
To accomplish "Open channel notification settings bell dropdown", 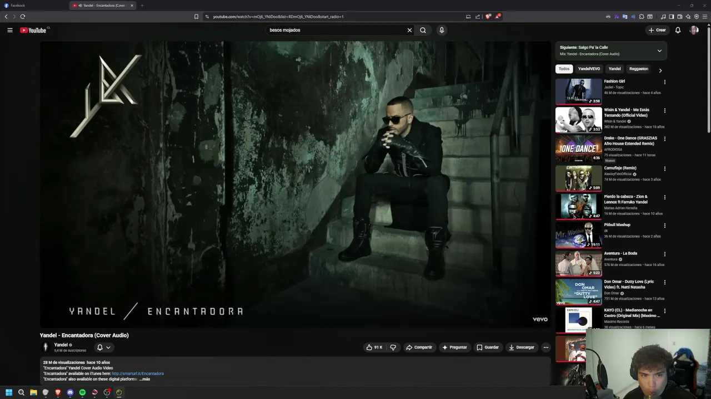I will (x=104, y=347).
